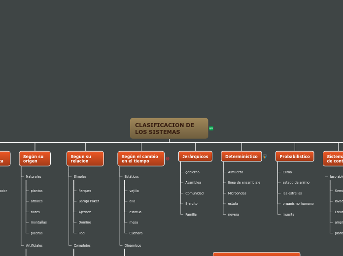The image size is (343, 256).
Task: Select the plantas item under Naturales
Action: 36,191
